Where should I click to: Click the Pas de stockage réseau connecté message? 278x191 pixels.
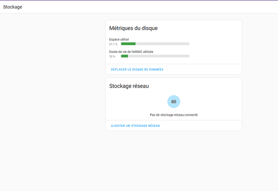click(174, 115)
